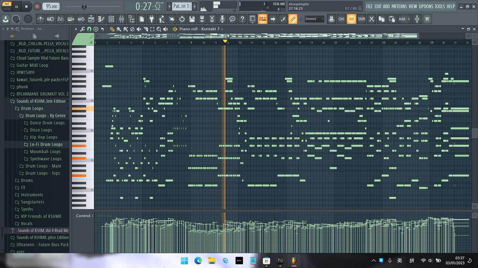The image size is (478, 268).
Task: Click the plus button next to pattern selector
Action: 195,6
